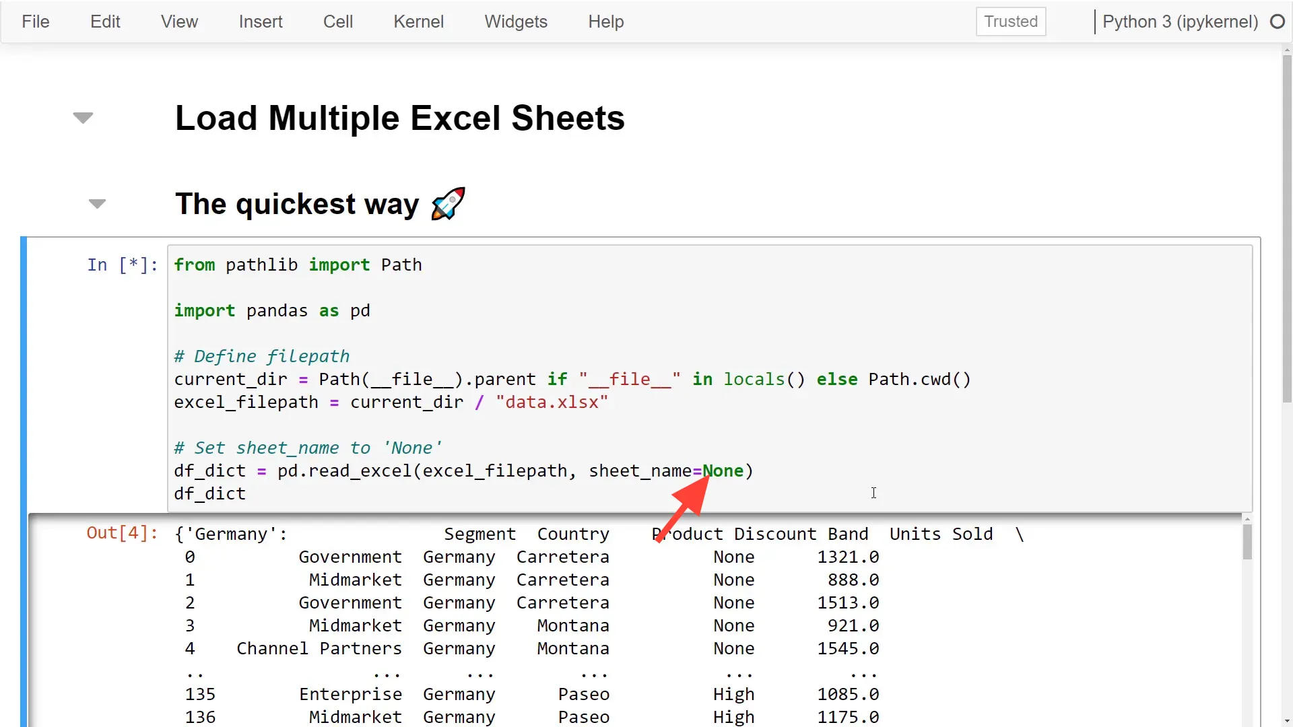This screenshot has width=1293, height=727.
Task: Click the output scrollbar up arrow
Action: pyautogui.click(x=1247, y=519)
